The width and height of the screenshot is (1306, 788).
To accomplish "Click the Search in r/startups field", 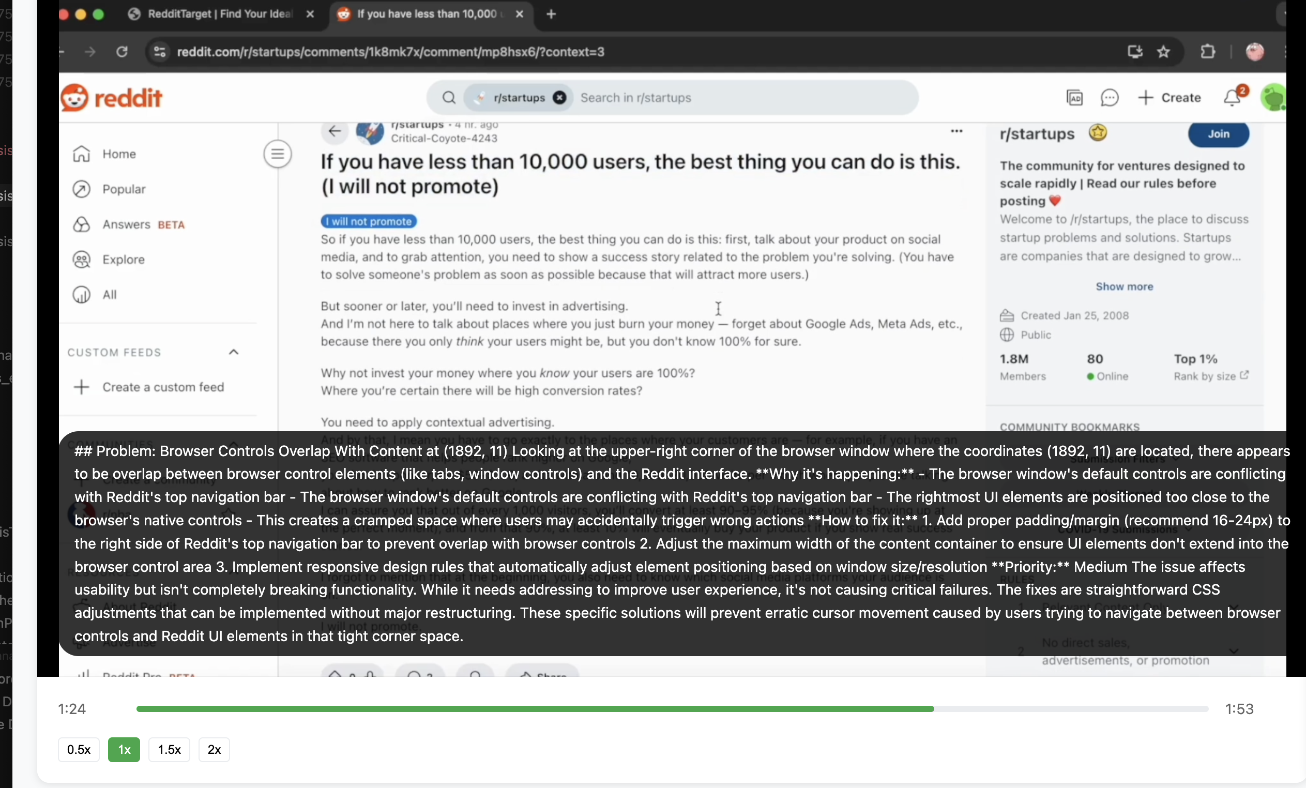I will pos(742,98).
